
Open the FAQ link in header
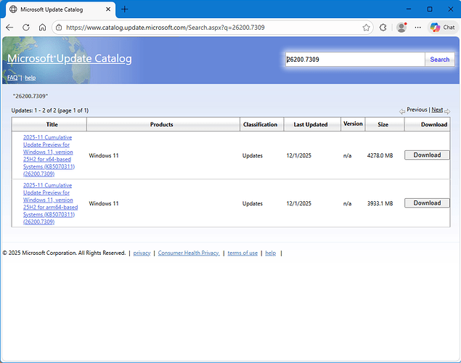coord(12,78)
